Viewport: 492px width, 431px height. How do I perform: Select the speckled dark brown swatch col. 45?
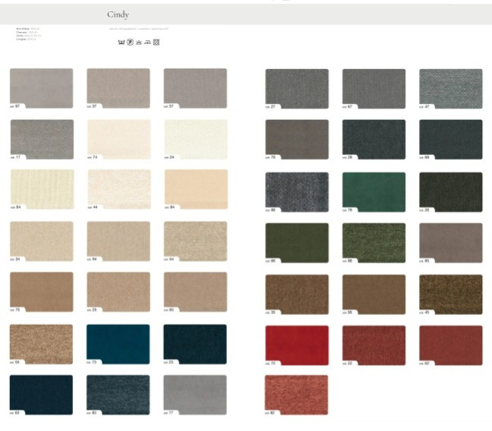tap(450, 294)
